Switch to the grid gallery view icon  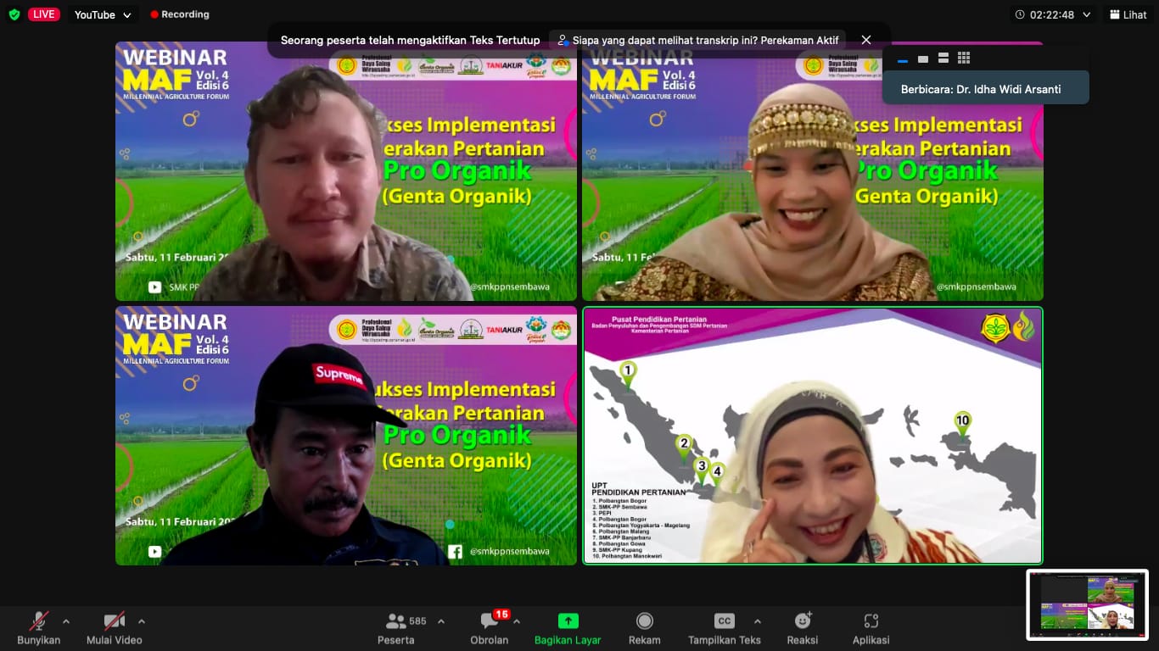coord(963,58)
